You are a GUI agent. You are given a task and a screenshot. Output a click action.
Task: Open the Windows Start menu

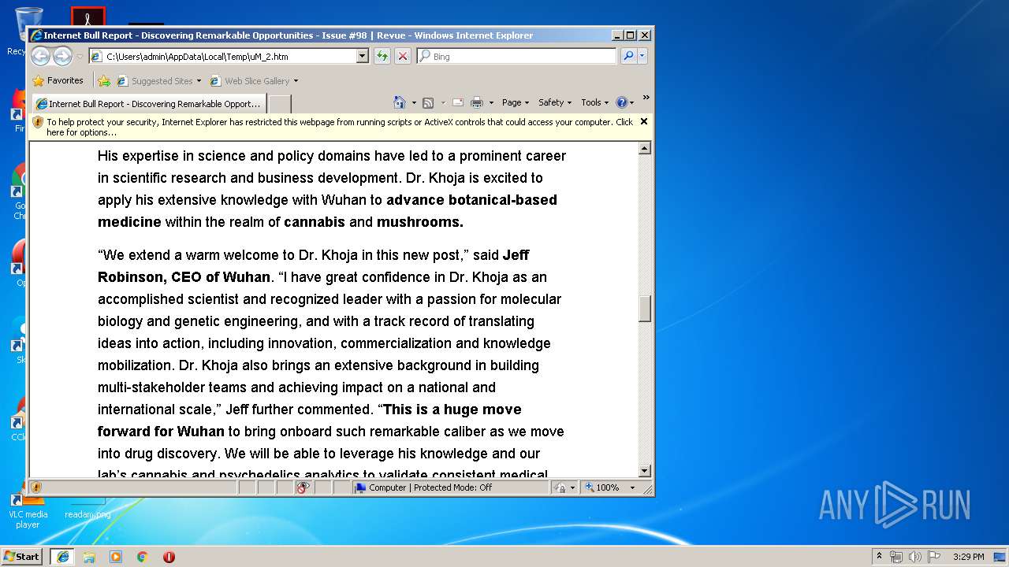coord(22,556)
